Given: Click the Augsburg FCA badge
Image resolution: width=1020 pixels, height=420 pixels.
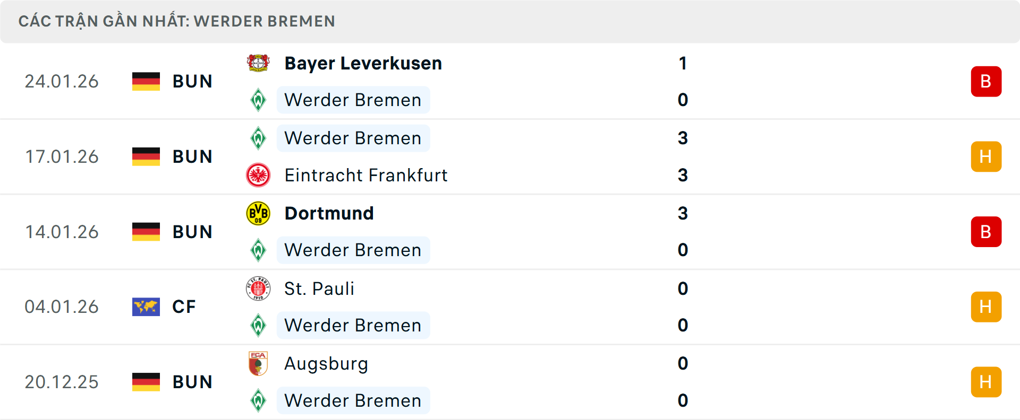Looking at the screenshot, I should coord(258,364).
